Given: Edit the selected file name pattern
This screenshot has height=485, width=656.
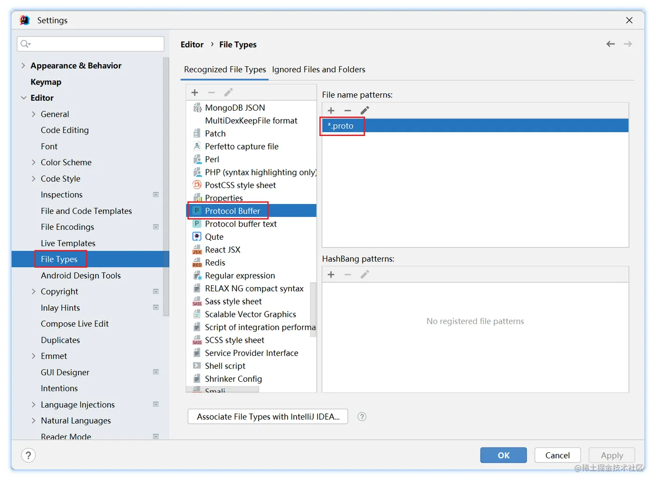Looking at the screenshot, I should 365,110.
